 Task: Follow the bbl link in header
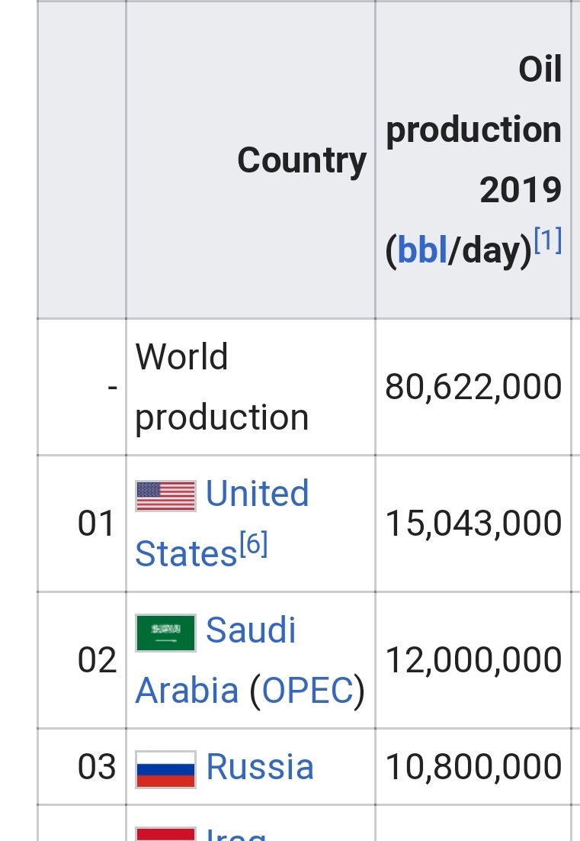coord(422,250)
